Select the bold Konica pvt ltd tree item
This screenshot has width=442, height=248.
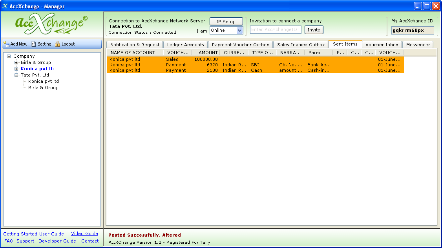click(37, 69)
